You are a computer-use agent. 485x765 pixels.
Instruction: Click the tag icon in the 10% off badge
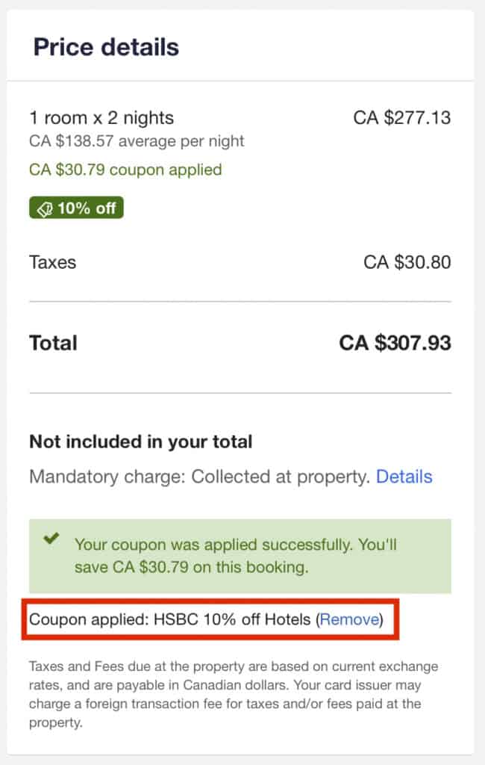pos(46,208)
